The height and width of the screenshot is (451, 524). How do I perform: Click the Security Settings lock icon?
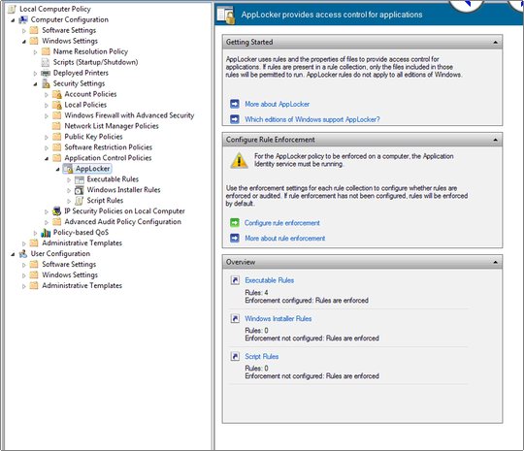click(46, 83)
